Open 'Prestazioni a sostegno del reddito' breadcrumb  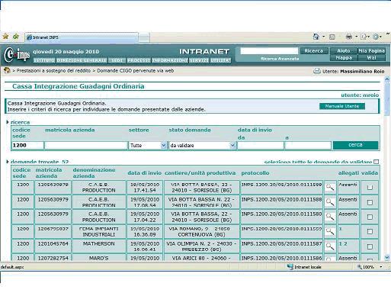pyautogui.click(x=53, y=71)
